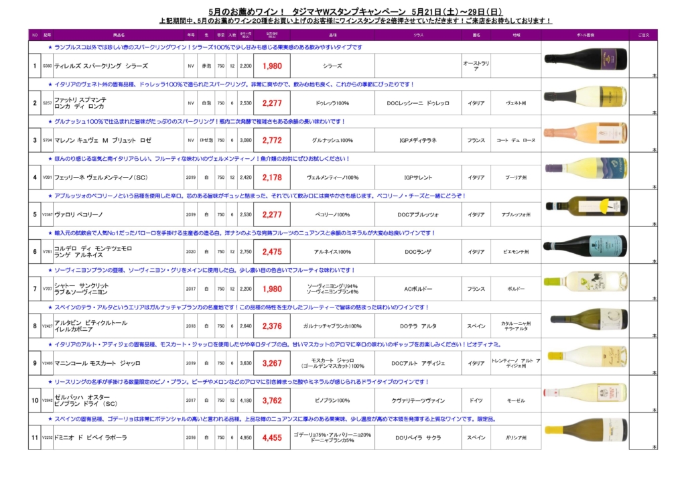The width and height of the screenshot is (686, 485).
Task: Select the red price 2,475
Action: (272, 252)
